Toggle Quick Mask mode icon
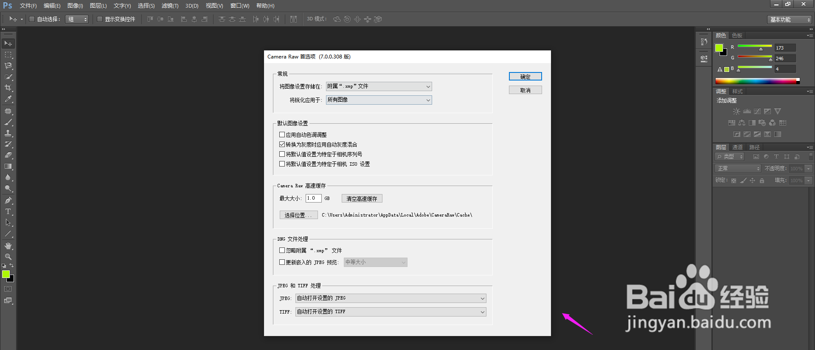Viewport: 815px width, 350px height. [x=8, y=289]
